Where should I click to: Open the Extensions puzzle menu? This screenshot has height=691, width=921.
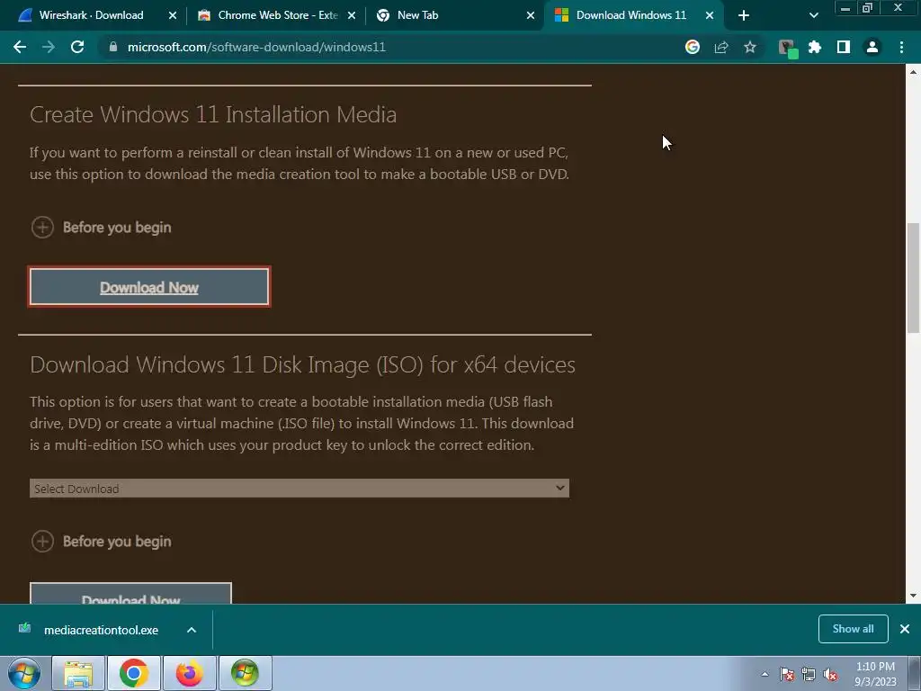click(815, 47)
